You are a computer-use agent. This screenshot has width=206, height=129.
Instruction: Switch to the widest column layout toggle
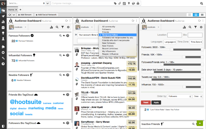[202, 15]
